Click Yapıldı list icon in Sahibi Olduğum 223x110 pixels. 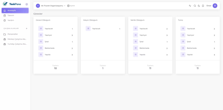click(x=135, y=55)
